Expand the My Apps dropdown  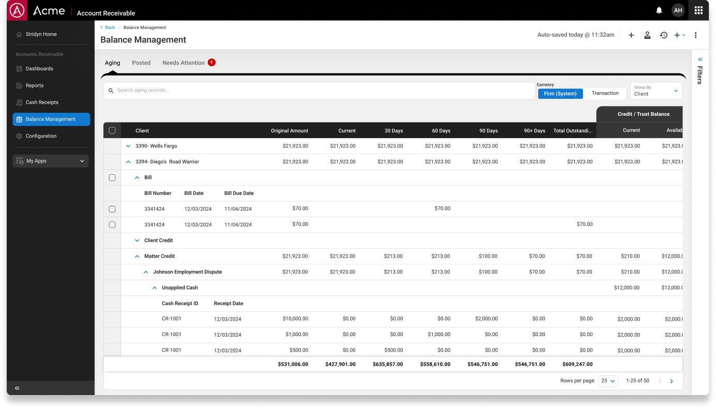51,161
